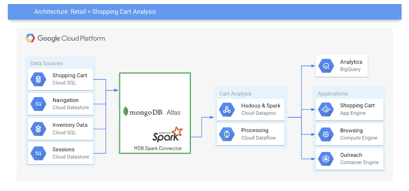Click the Browsing Compute Engine icon
The width and height of the screenshot is (409, 191).
tap(326, 135)
